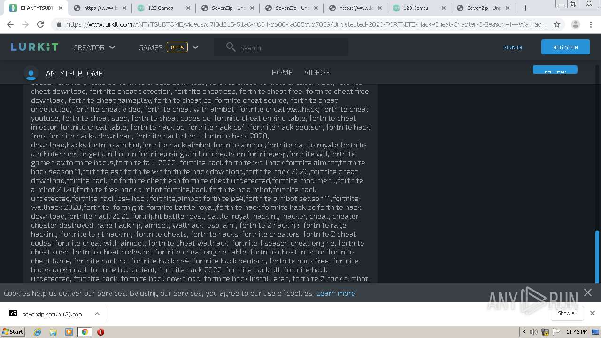Launch Internet Explorer from the taskbar
Viewport: 601px width, 338px height.
37,332
